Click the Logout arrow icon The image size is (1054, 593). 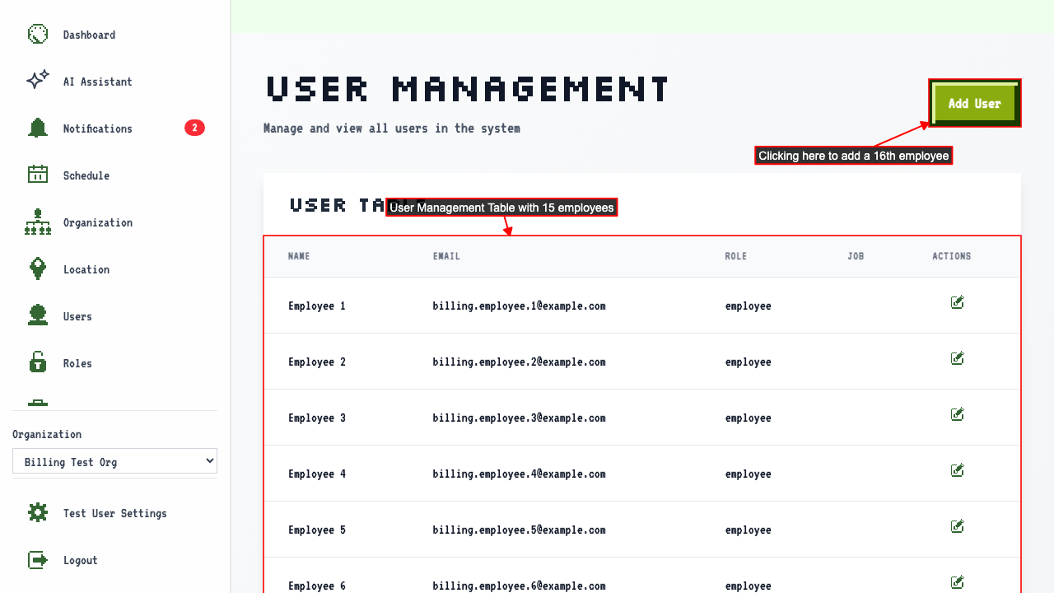(38, 559)
